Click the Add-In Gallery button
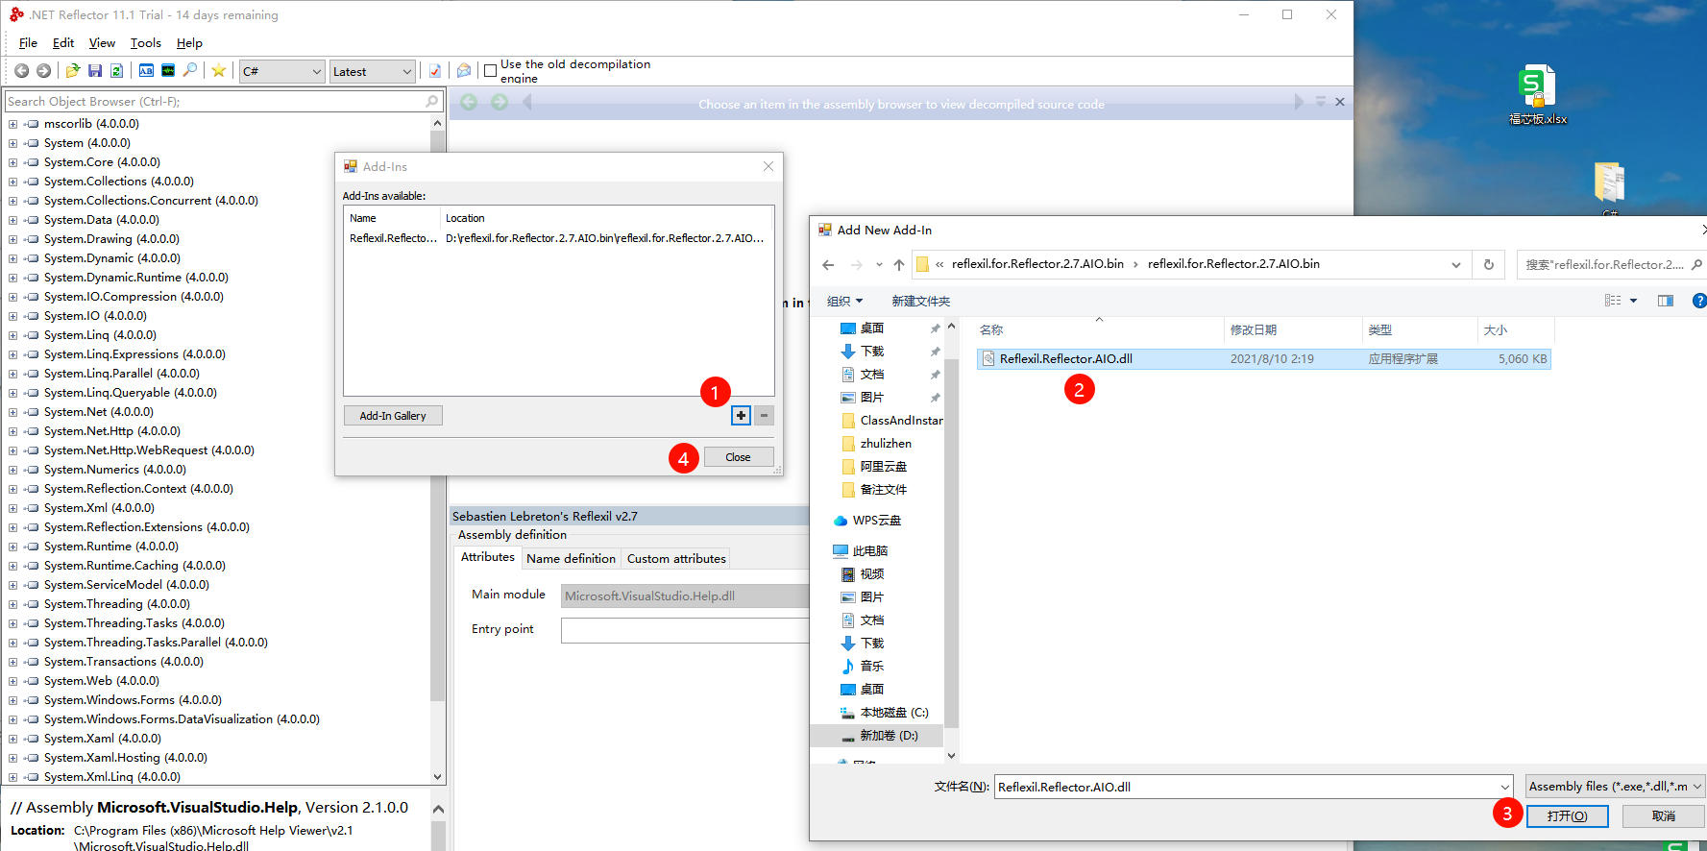 393,416
